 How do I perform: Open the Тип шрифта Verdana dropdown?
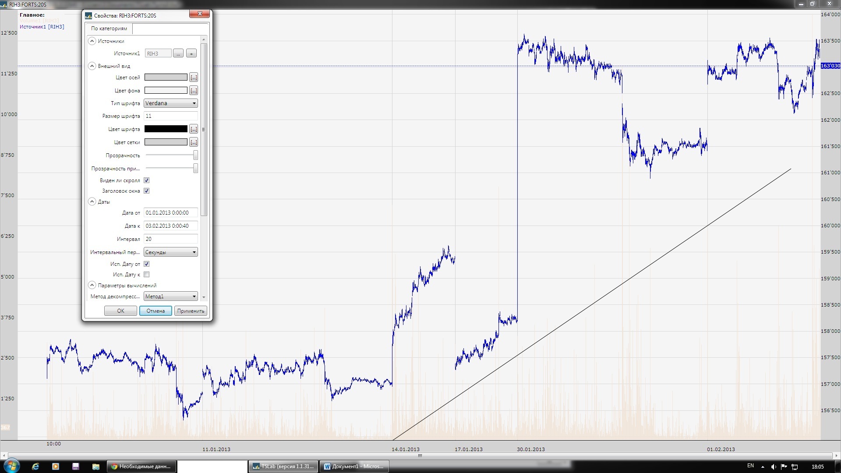(170, 103)
